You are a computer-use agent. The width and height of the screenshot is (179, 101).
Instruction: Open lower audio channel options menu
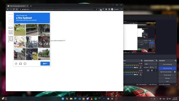coord(140,75)
